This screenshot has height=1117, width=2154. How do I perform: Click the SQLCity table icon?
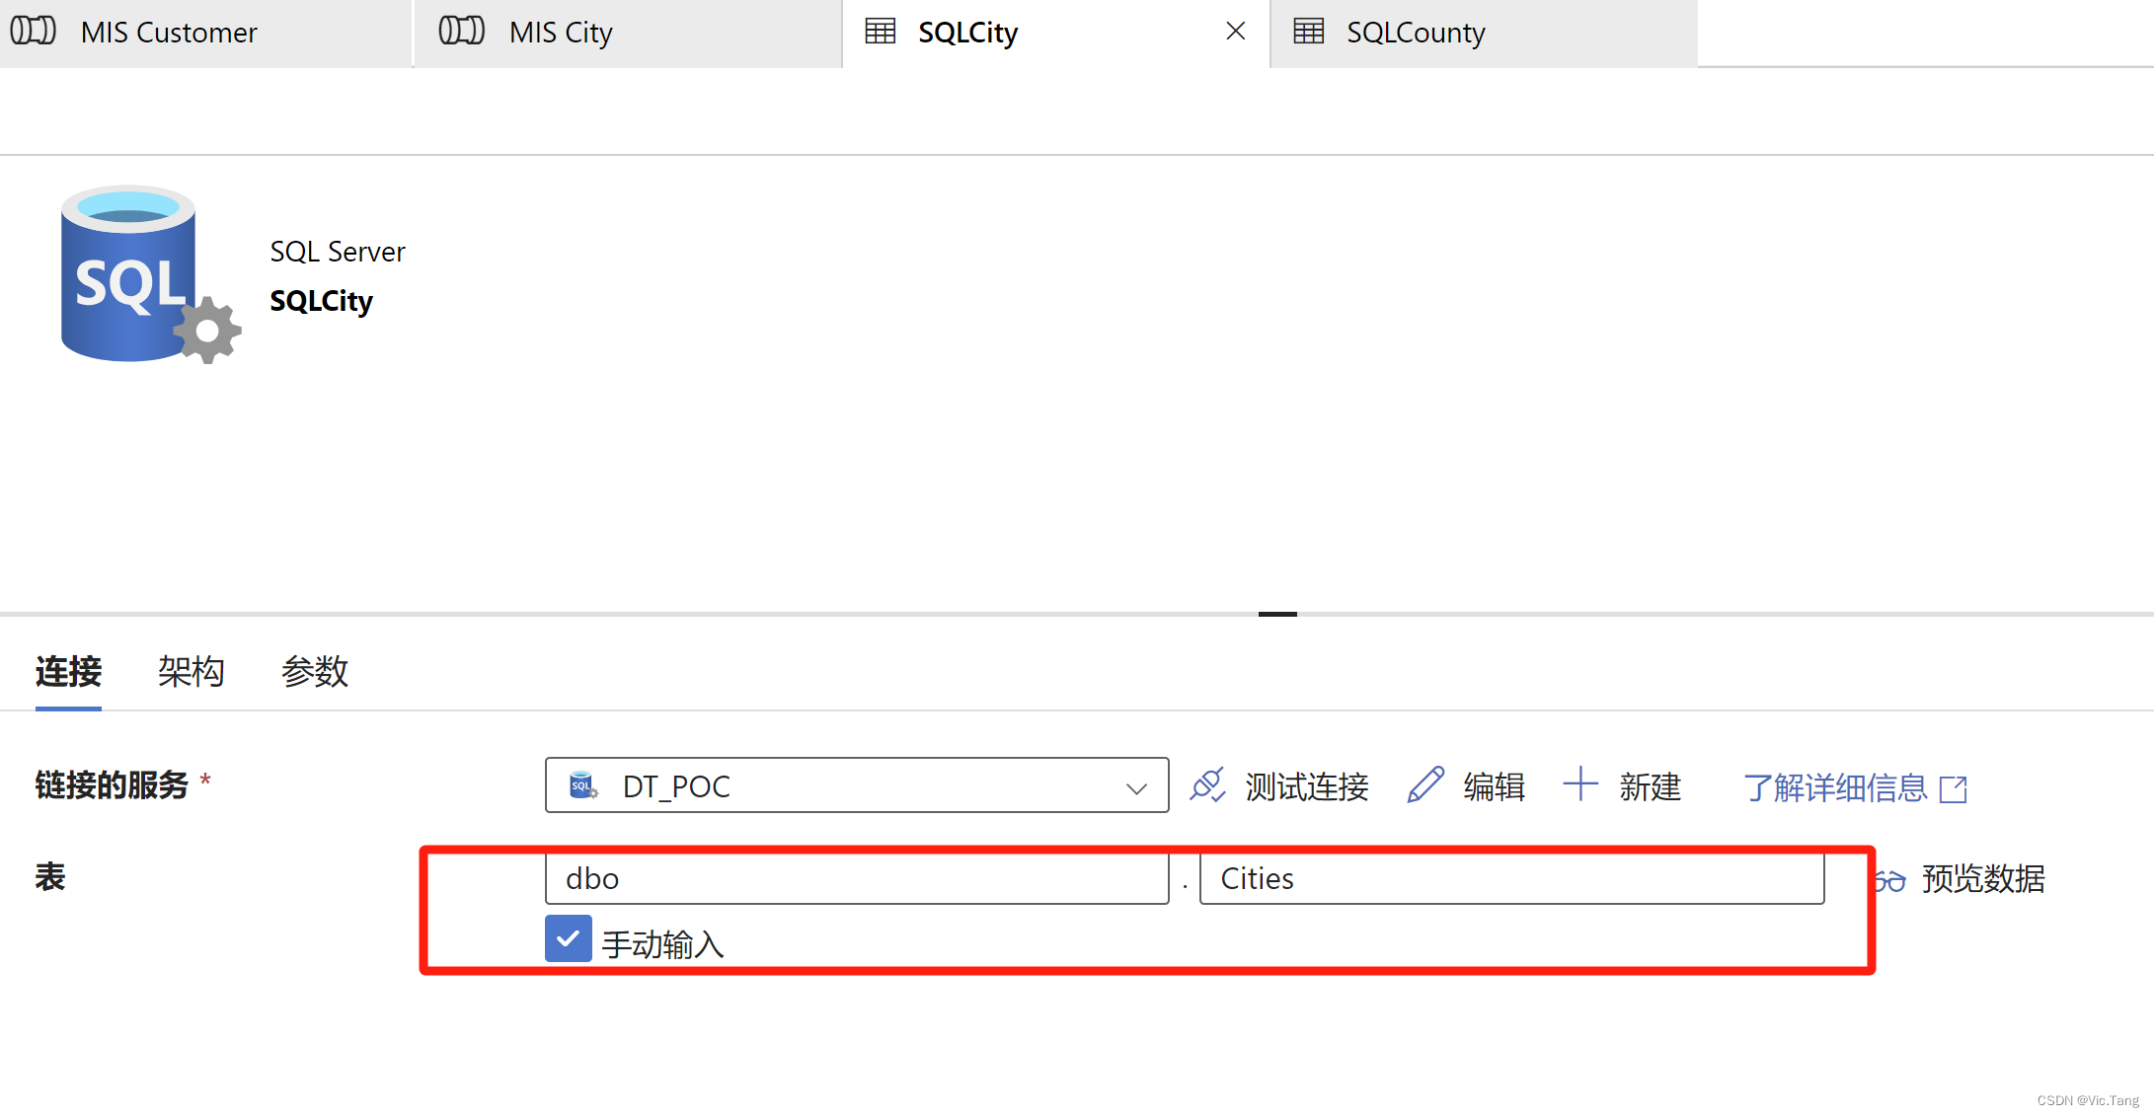pos(875,32)
